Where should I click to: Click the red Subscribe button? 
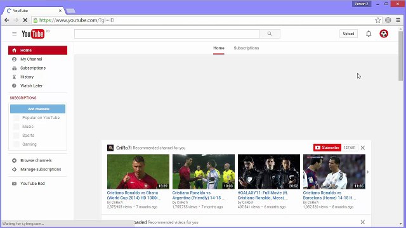tap(327, 148)
